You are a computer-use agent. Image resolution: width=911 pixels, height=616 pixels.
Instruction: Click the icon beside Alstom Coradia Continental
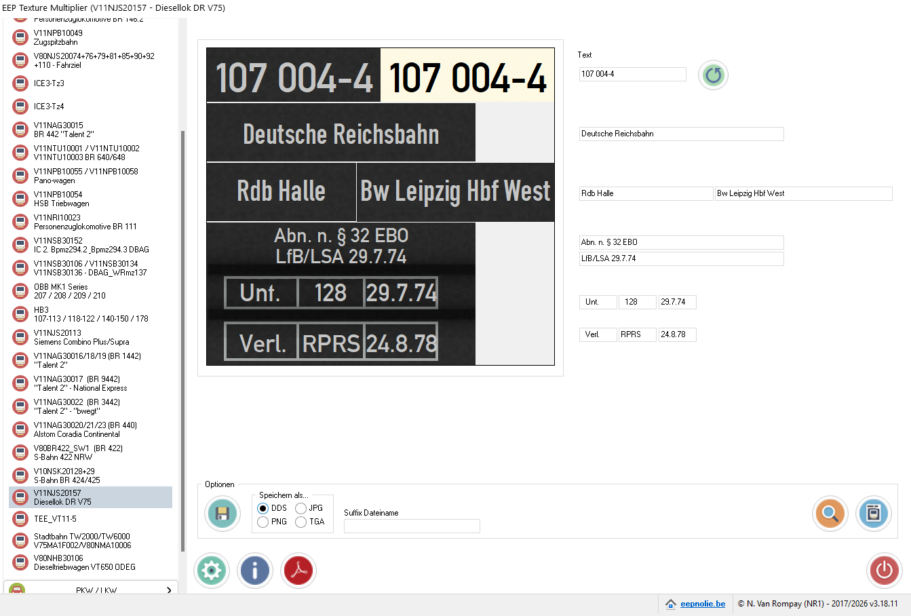pos(20,429)
